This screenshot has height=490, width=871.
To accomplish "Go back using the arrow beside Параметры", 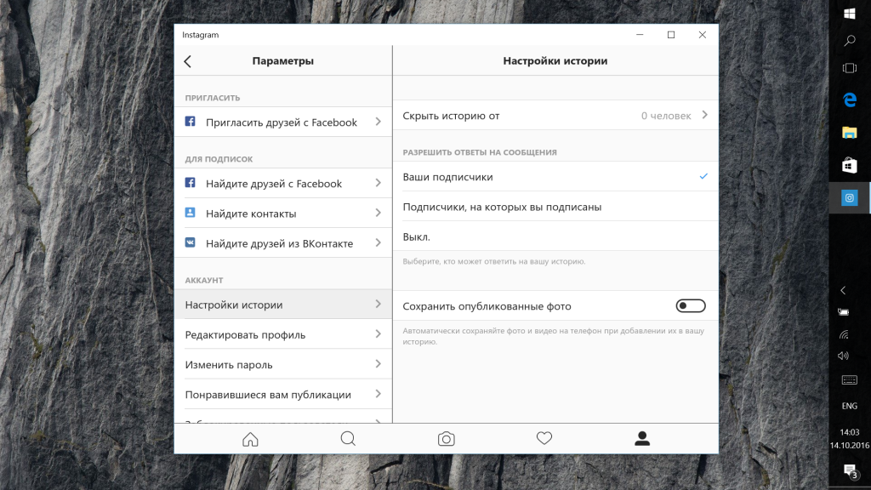I will [188, 61].
